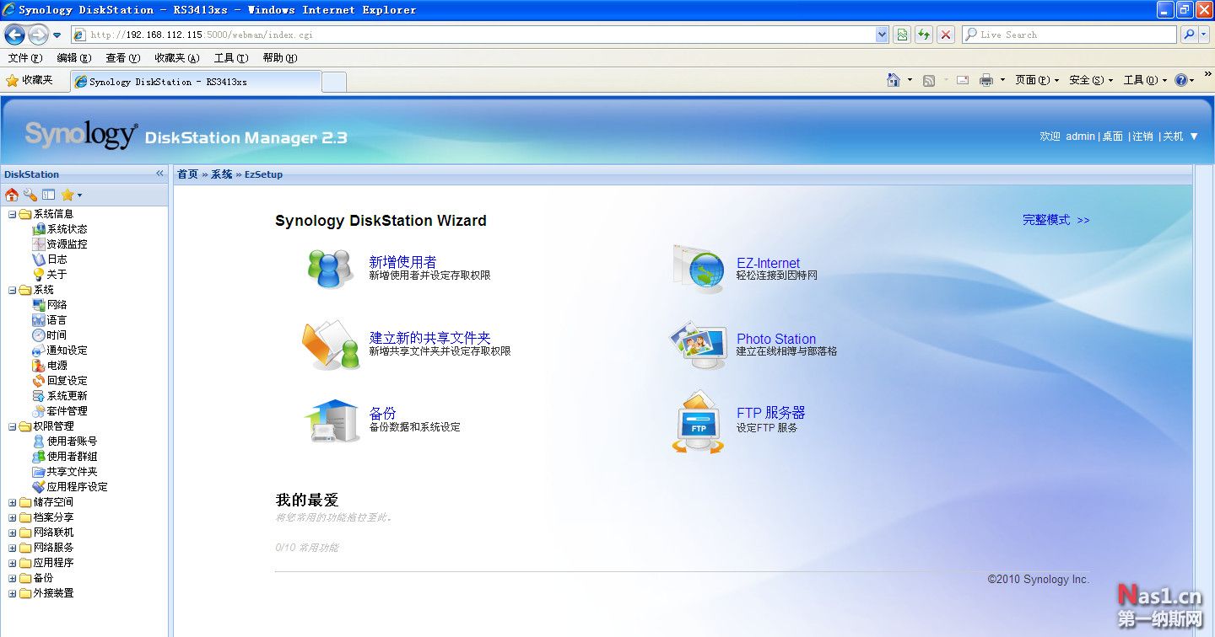Open 系统更新 system update item
This screenshot has width=1215, height=637.
67,396
